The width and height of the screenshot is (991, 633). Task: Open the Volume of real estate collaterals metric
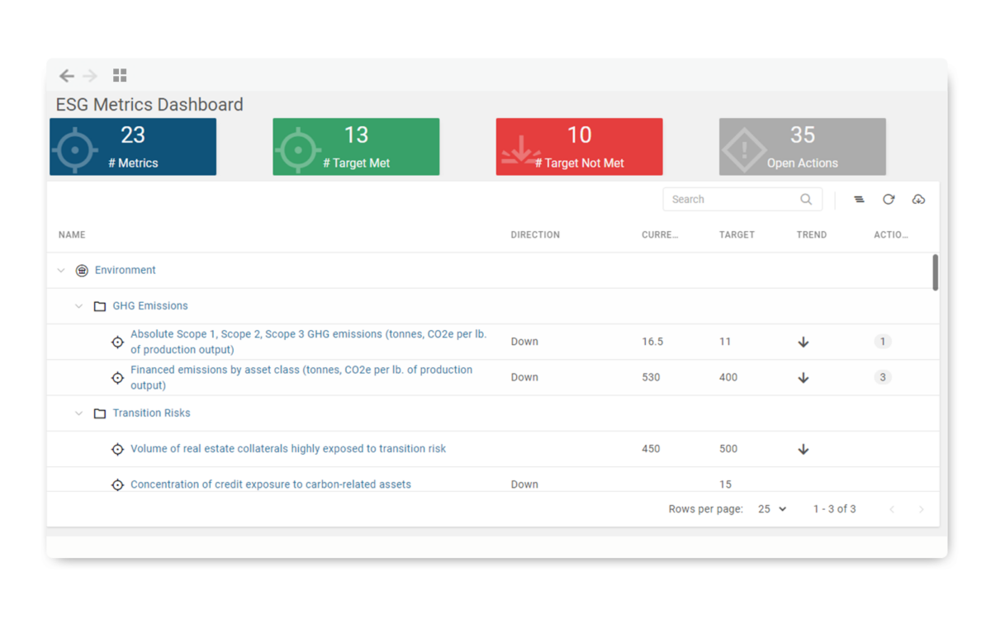point(288,448)
